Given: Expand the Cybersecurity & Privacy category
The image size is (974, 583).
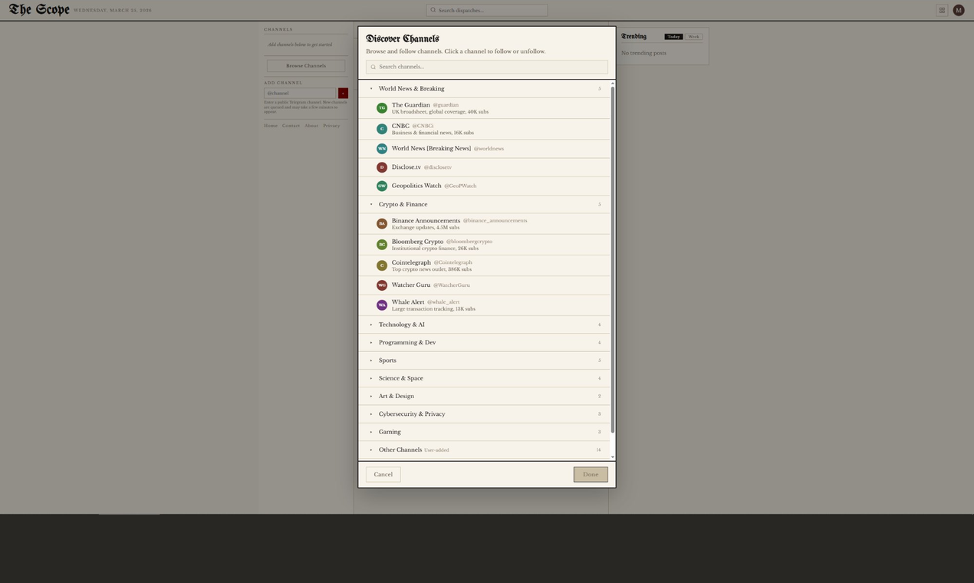Looking at the screenshot, I should 484,414.
